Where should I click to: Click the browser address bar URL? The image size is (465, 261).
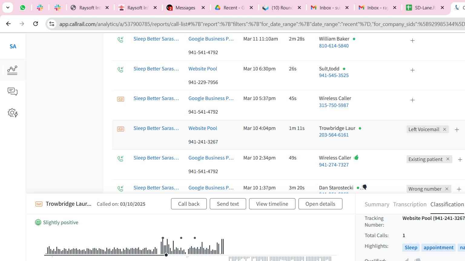(x=262, y=24)
